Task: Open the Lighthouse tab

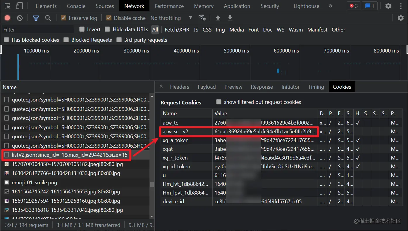Action: tap(307, 6)
